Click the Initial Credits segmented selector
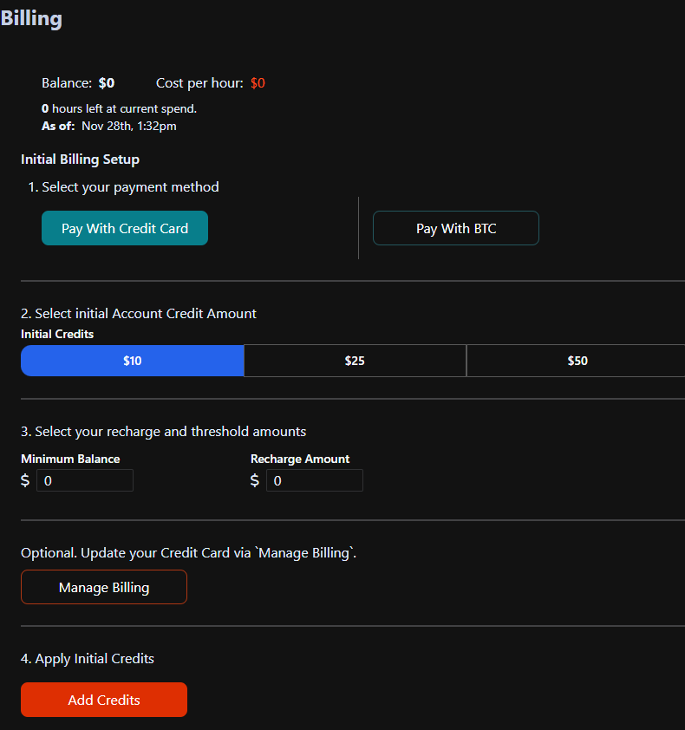Image resolution: width=685 pixels, height=730 pixels. pyautogui.click(x=355, y=361)
